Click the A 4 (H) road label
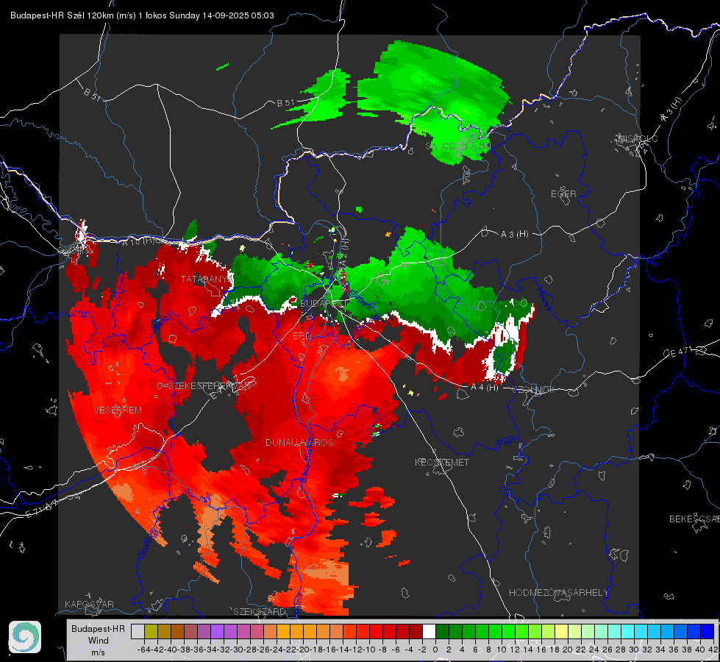The image size is (720, 662). click(x=485, y=388)
